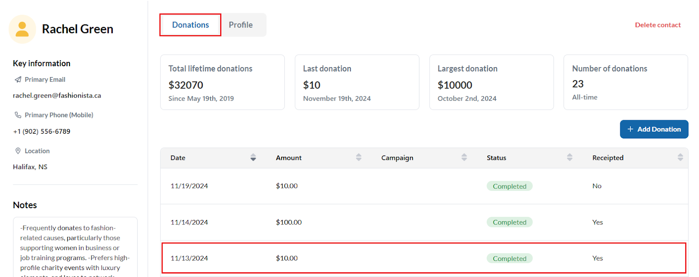This screenshot has height=277, width=699.
Task: Open the Donations tab
Action: (x=190, y=25)
